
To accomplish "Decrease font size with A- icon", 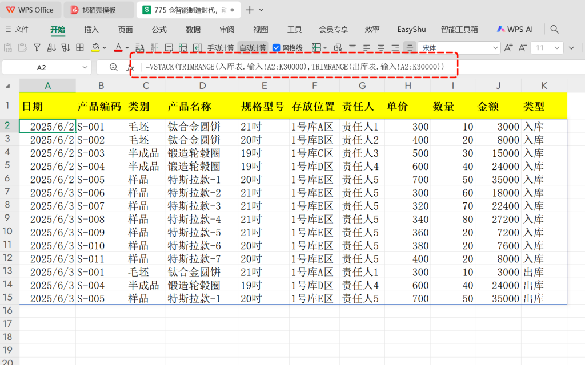I will 523,48.
